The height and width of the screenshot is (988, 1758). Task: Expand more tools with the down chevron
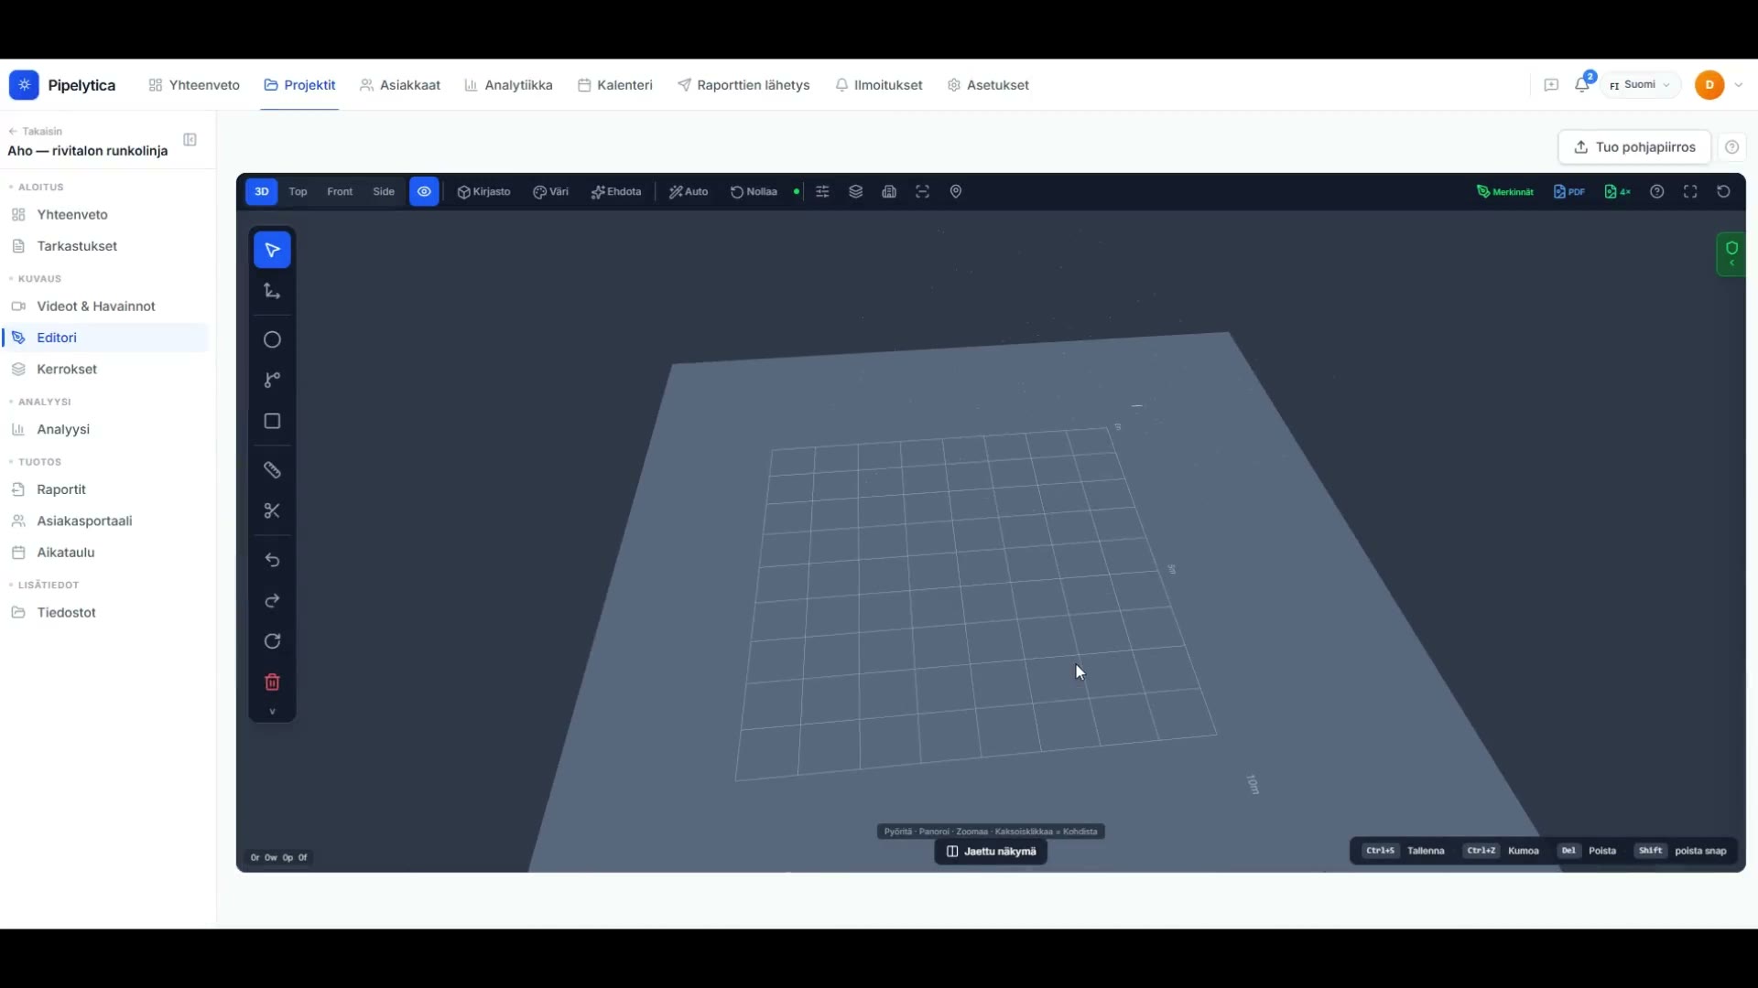pyautogui.click(x=272, y=712)
